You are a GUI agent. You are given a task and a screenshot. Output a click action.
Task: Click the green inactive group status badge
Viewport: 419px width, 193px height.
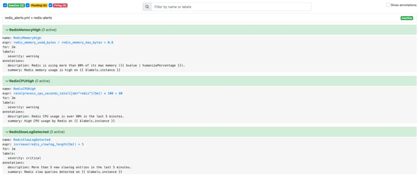[x=407, y=18]
